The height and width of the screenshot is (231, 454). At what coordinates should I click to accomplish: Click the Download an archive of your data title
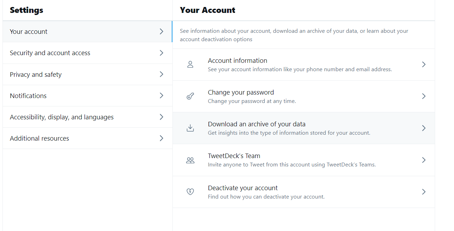[257, 124]
